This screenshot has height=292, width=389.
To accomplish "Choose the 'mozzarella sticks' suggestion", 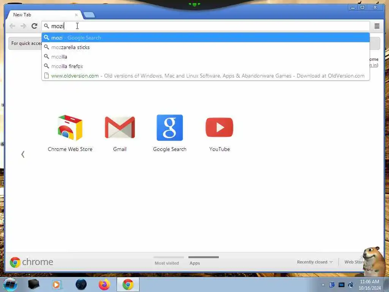I will click(206, 47).
